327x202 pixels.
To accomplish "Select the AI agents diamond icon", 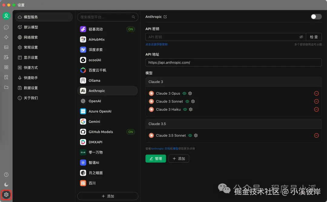I will click(x=6, y=37).
